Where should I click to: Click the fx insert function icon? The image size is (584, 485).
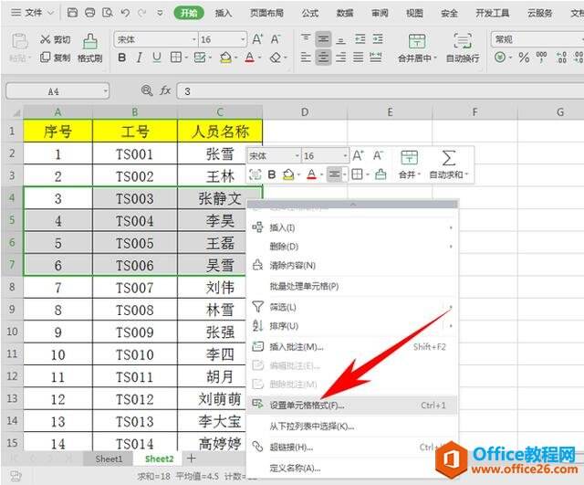tap(165, 90)
